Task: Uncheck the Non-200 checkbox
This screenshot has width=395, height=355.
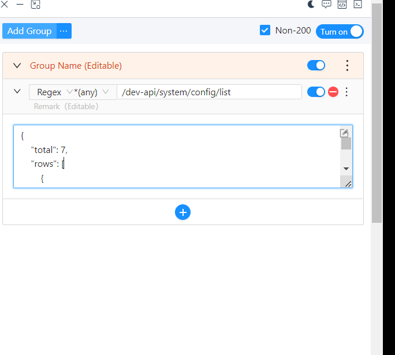Action: [265, 30]
